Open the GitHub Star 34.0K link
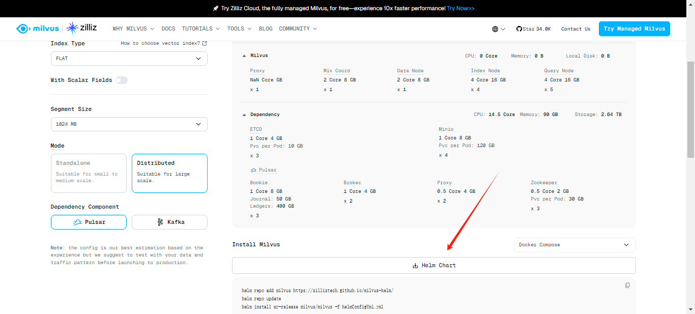695x314 pixels. [x=533, y=29]
